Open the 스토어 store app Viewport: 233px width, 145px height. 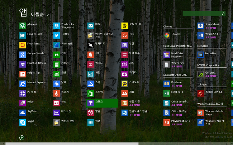tap(91, 94)
